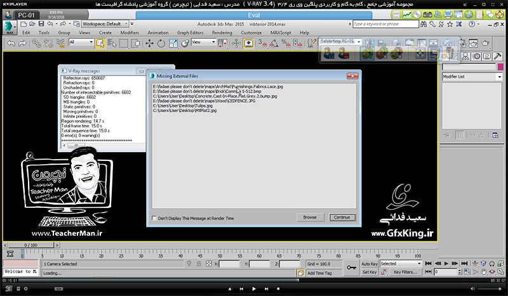Open the key mode Selected dropdown
This screenshot has width=508, height=296.
point(401,264)
